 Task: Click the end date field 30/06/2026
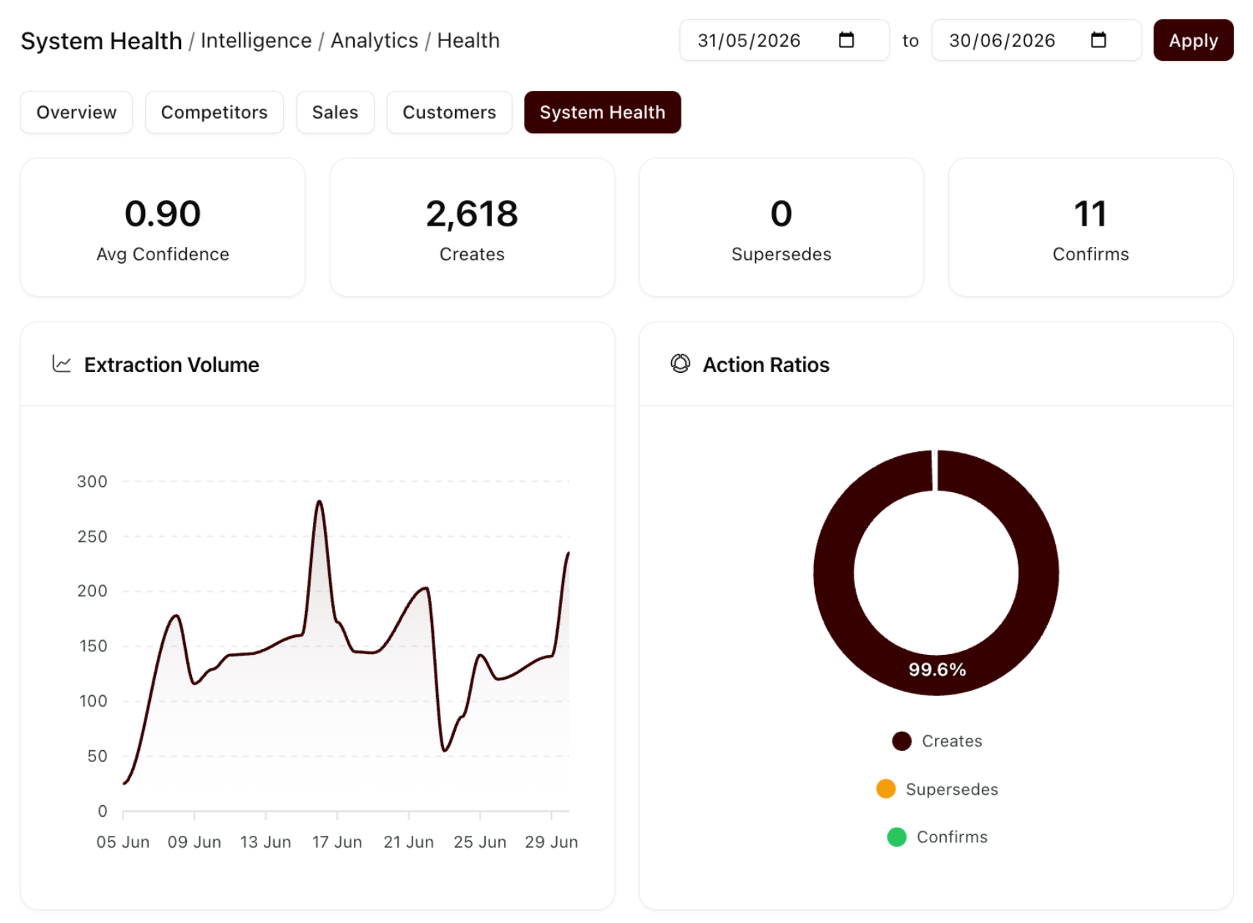coord(1036,40)
